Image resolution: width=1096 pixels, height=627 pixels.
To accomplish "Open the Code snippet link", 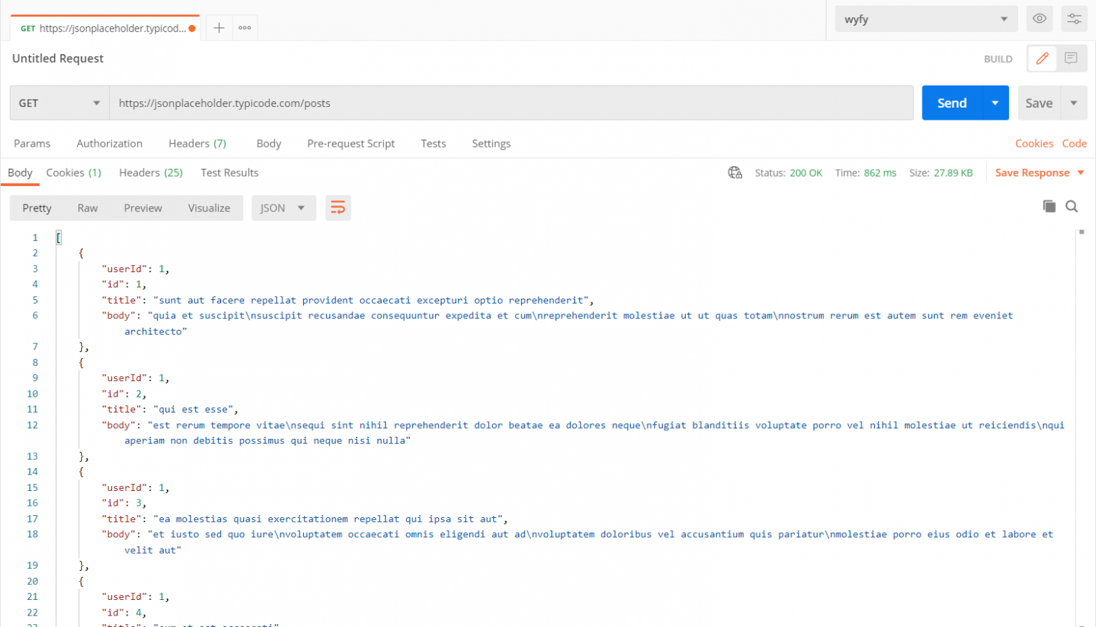I will pos(1075,143).
